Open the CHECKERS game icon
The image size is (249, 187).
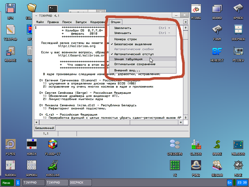[x=175, y=145]
